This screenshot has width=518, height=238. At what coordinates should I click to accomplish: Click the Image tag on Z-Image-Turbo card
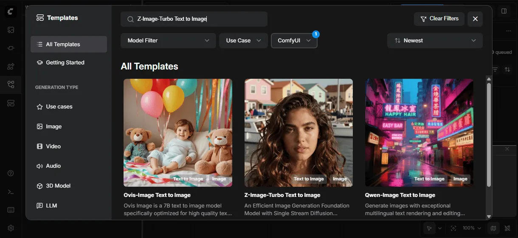pyautogui.click(x=340, y=179)
